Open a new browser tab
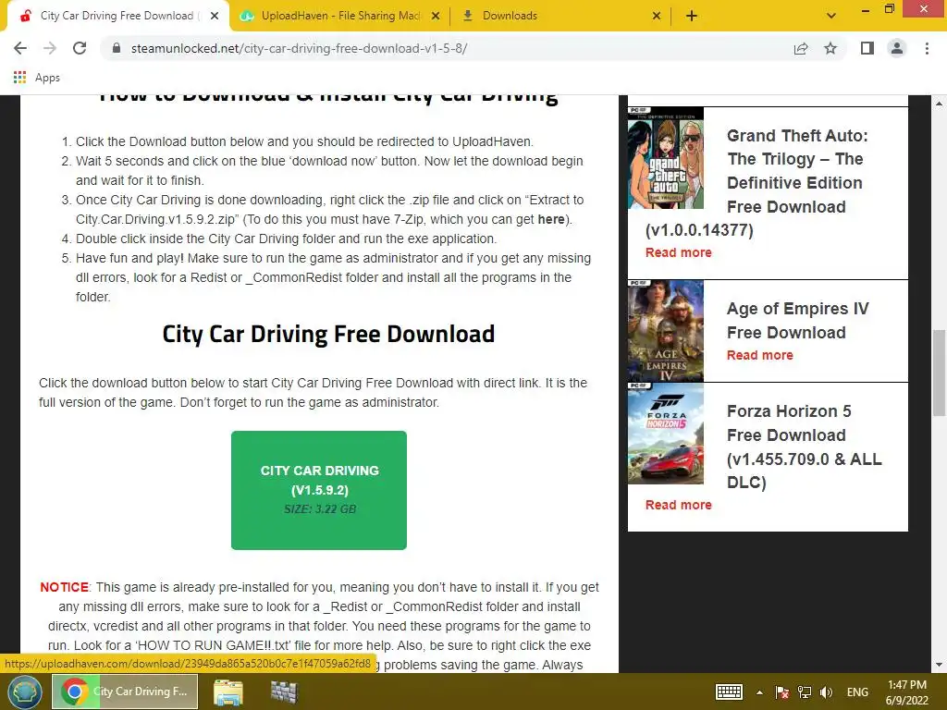Viewport: 947px width, 710px height. 692,16
